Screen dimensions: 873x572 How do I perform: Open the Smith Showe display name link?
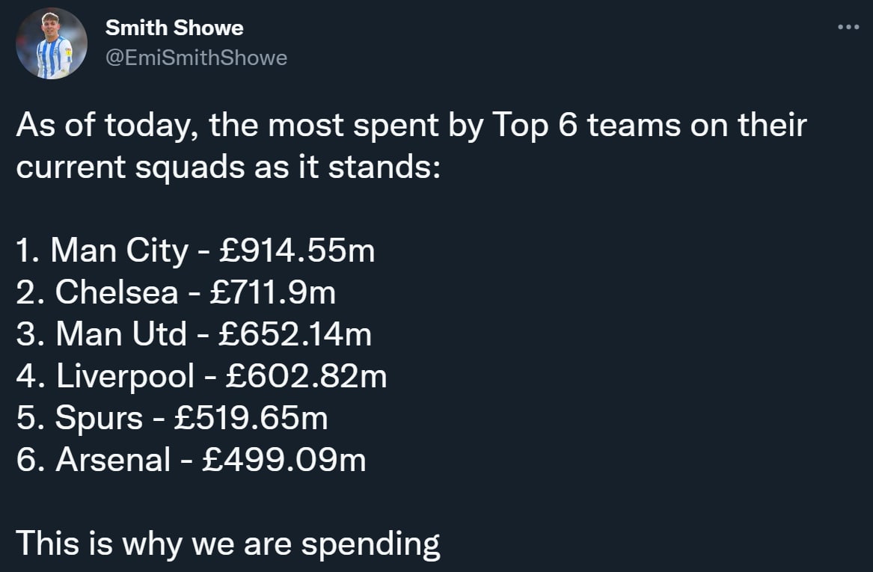point(174,28)
